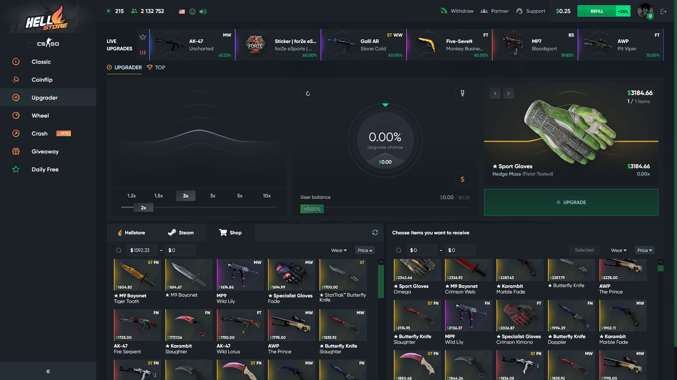This screenshot has height=380, width=677.
Task: Click the receive panel scrollbar
Action: point(661,268)
